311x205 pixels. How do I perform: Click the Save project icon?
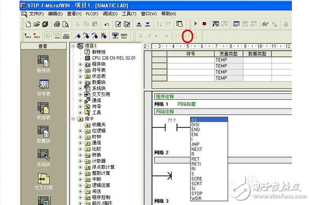(45, 24)
